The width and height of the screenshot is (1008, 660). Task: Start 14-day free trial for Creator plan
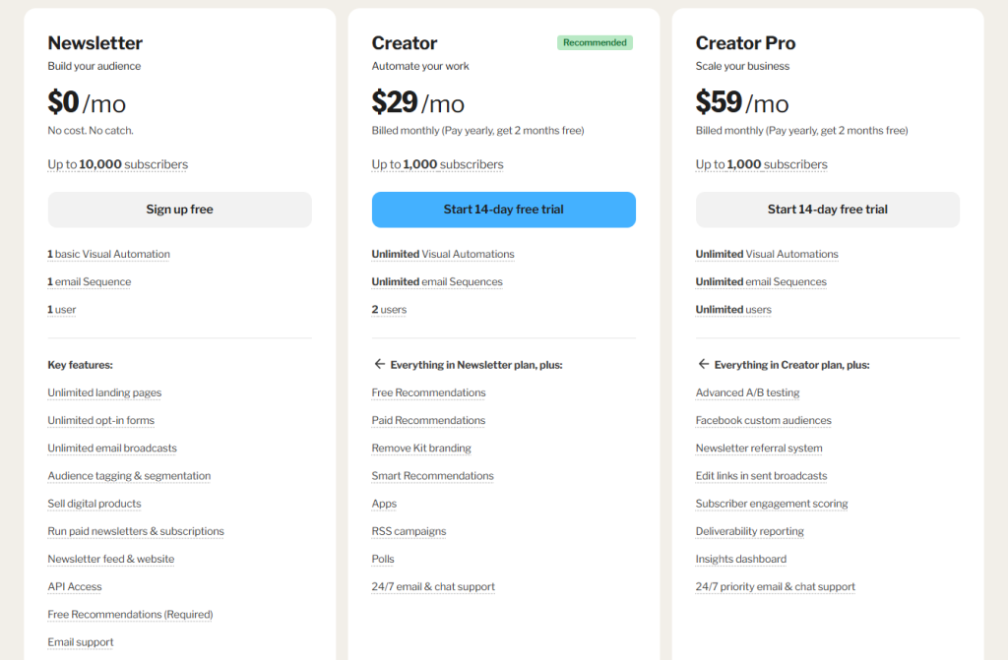503,210
